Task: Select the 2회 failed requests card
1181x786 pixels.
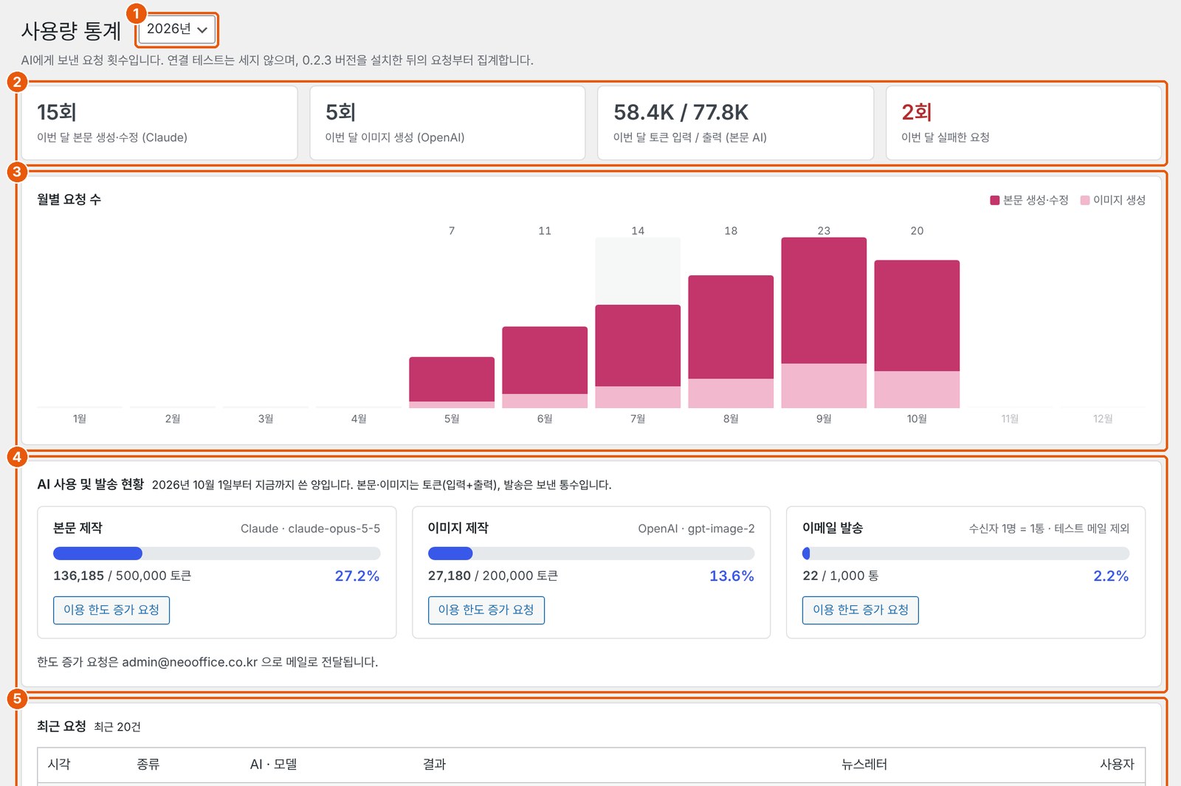Action: tap(1023, 123)
